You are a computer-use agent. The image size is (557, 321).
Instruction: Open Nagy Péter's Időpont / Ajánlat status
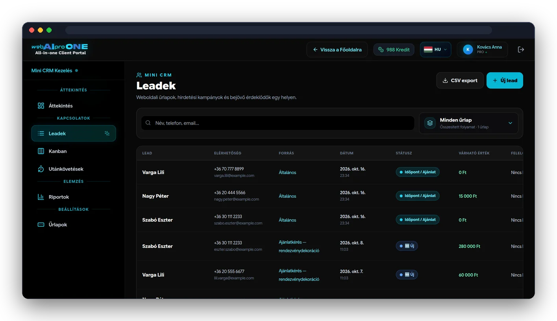[418, 196]
